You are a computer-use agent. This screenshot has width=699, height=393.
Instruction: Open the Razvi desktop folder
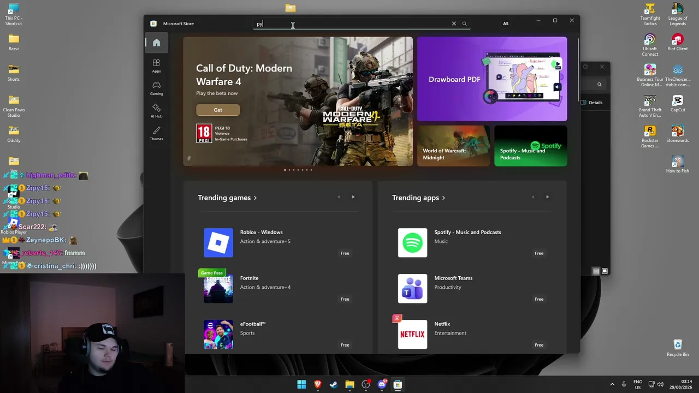14,43
